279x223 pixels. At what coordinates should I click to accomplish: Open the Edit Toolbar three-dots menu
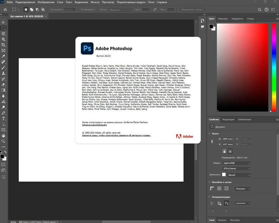pos(3,147)
